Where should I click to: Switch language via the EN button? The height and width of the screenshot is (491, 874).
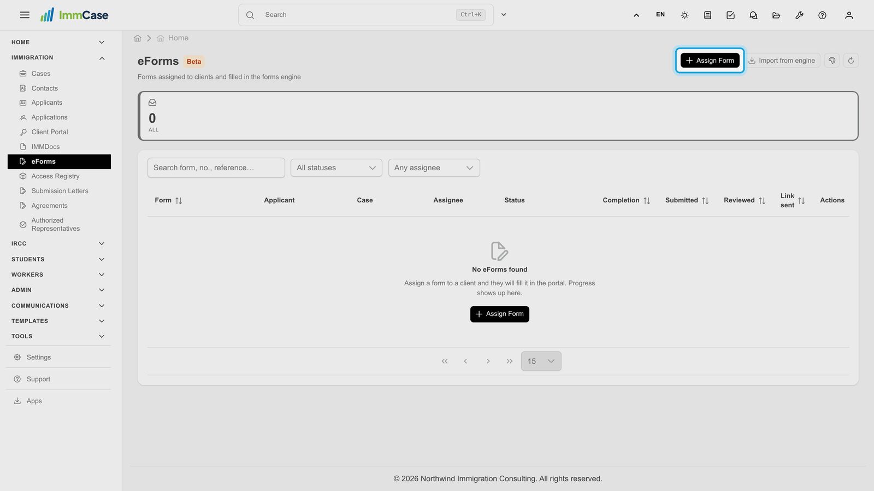[x=660, y=15]
